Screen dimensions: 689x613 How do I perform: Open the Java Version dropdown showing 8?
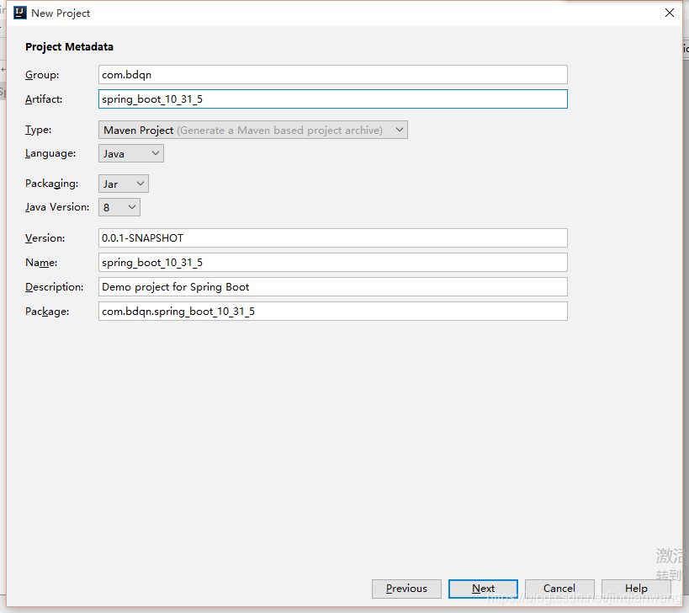[x=119, y=207]
